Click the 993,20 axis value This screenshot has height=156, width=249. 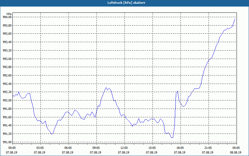coord(7,51)
